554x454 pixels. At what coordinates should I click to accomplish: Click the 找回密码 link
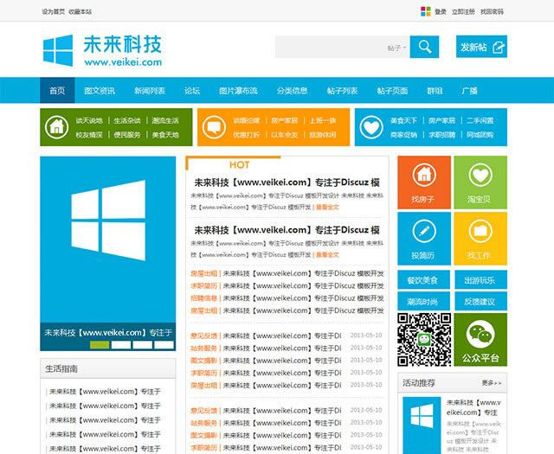point(492,11)
